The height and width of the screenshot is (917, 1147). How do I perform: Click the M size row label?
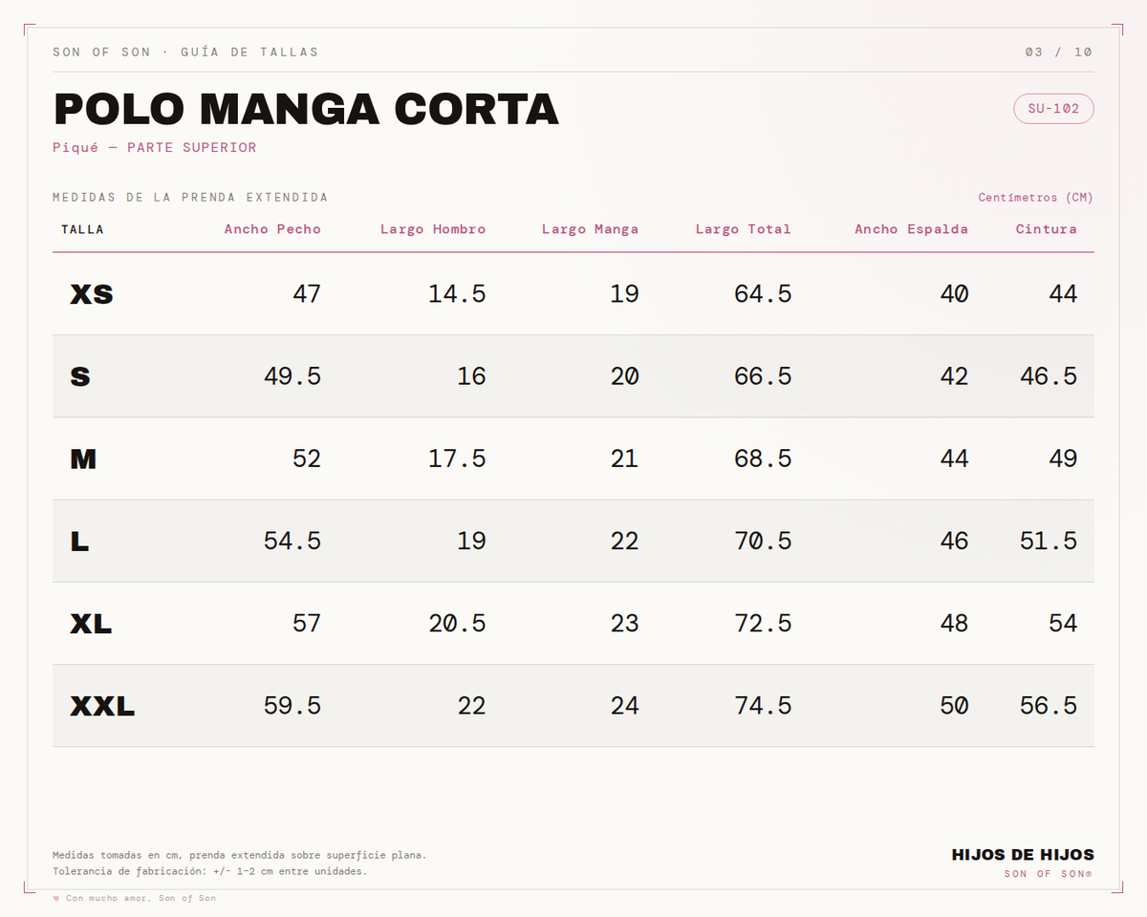coord(83,459)
